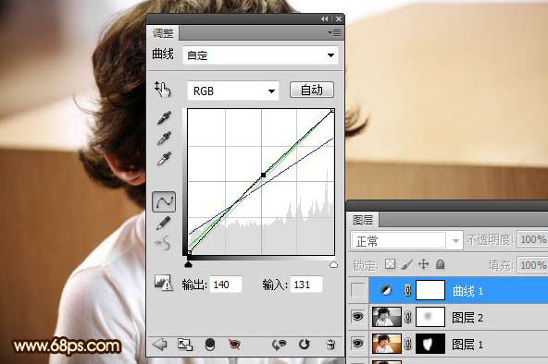This screenshot has height=364, width=548.
Task: Select the on-image targeted adjustment hand tool
Action: click(163, 90)
